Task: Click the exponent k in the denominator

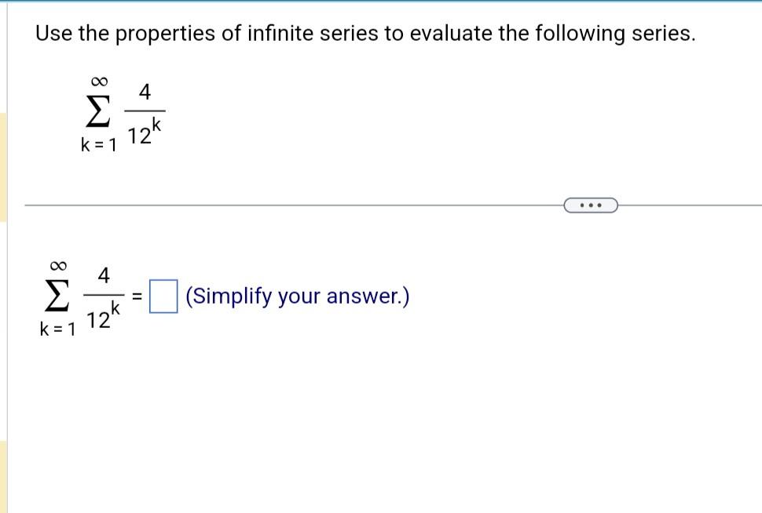Action: [157, 123]
